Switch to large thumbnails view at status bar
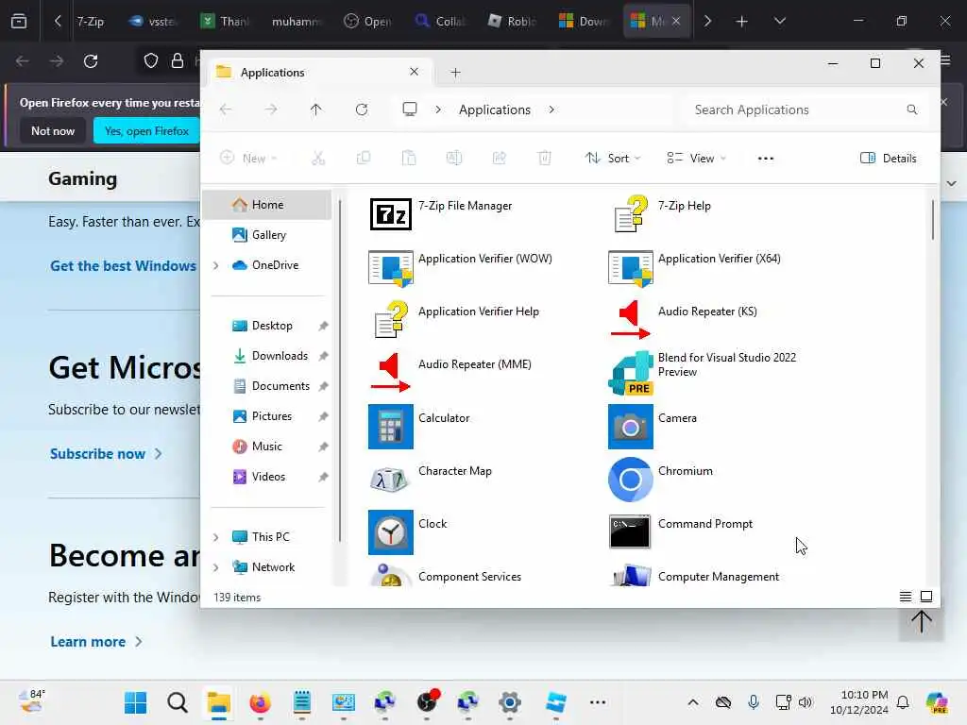Image resolution: width=967 pixels, height=725 pixels. tap(926, 597)
